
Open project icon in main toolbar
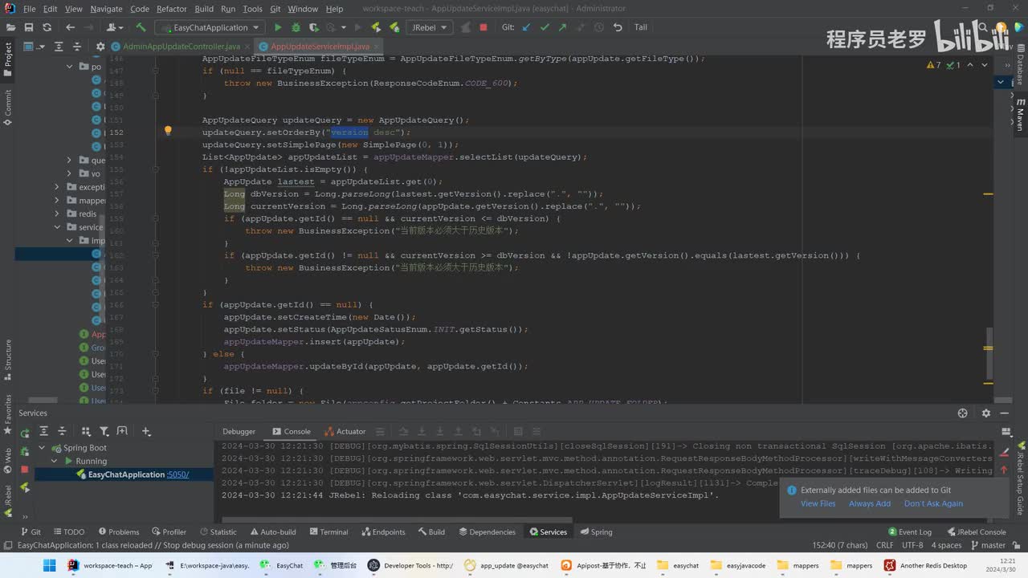tap(10, 27)
